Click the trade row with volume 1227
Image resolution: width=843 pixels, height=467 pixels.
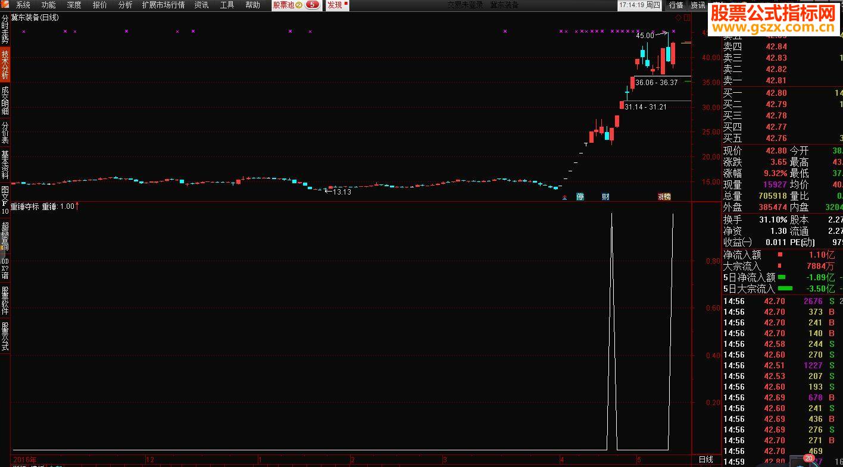coord(782,365)
